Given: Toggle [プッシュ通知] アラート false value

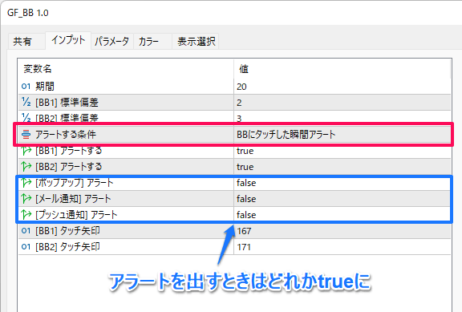Looking at the screenshot, I should click(342, 215).
